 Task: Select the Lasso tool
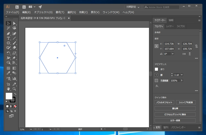pyautogui.click(x=14, y=28)
